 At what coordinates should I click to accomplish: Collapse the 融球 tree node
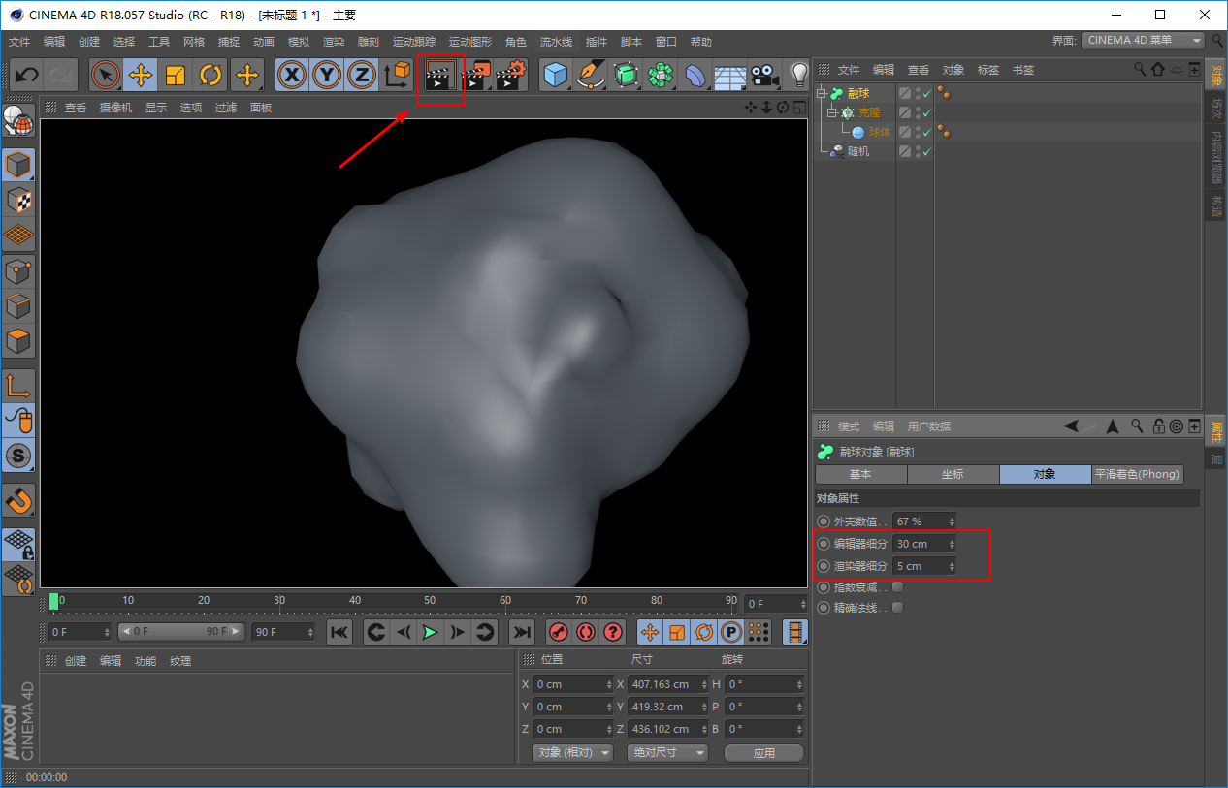pos(822,94)
